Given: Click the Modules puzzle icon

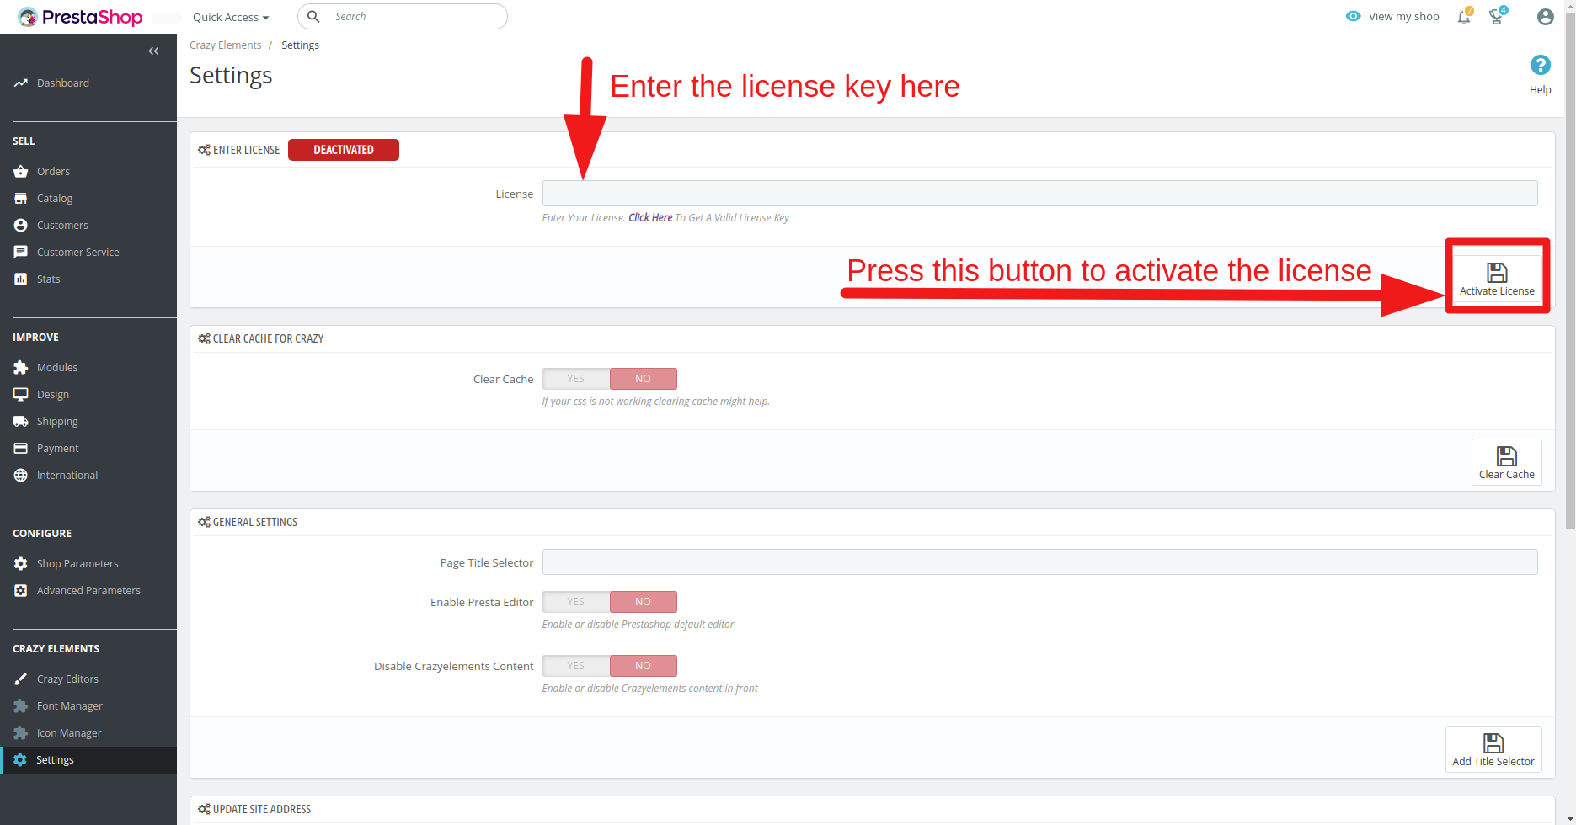Looking at the screenshot, I should [21, 367].
